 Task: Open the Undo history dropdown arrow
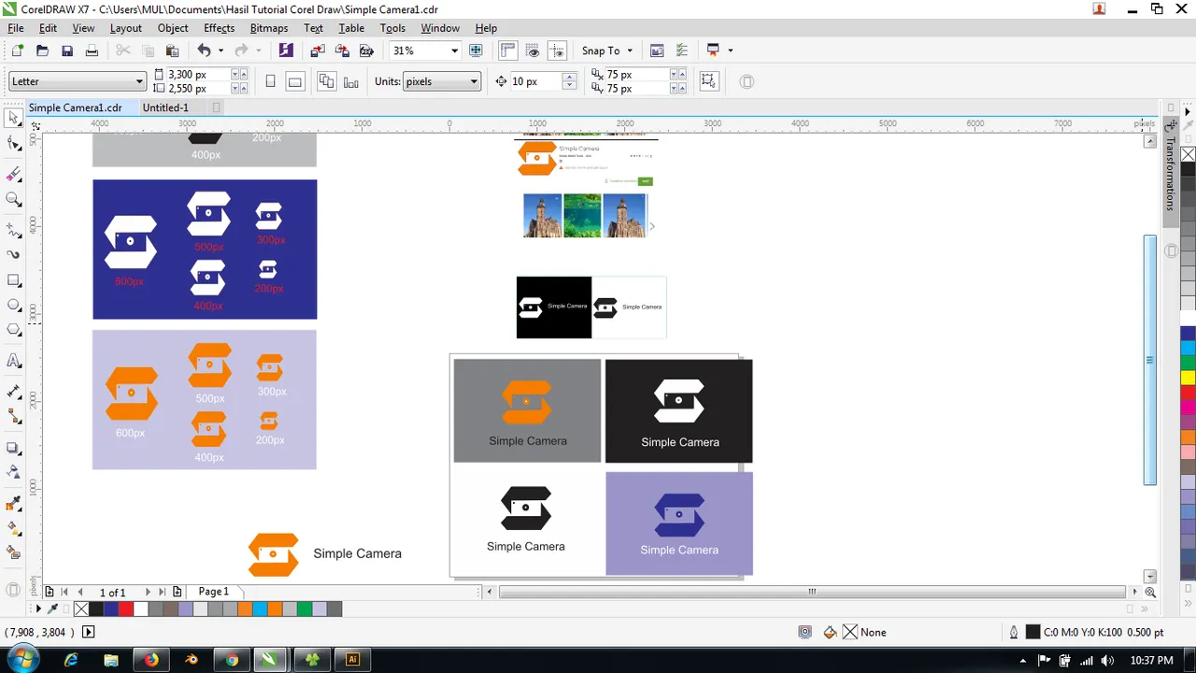[x=221, y=50]
